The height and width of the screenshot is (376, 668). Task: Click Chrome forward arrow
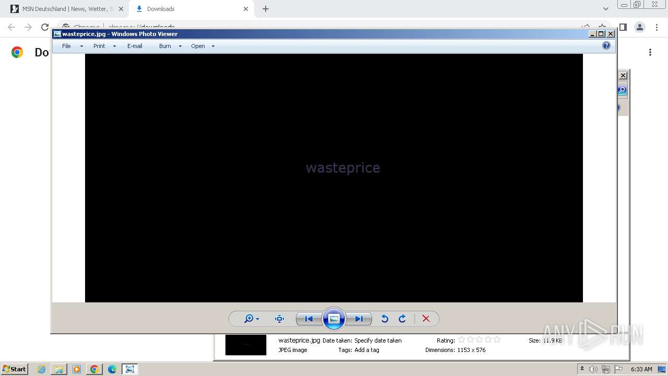coord(28,27)
